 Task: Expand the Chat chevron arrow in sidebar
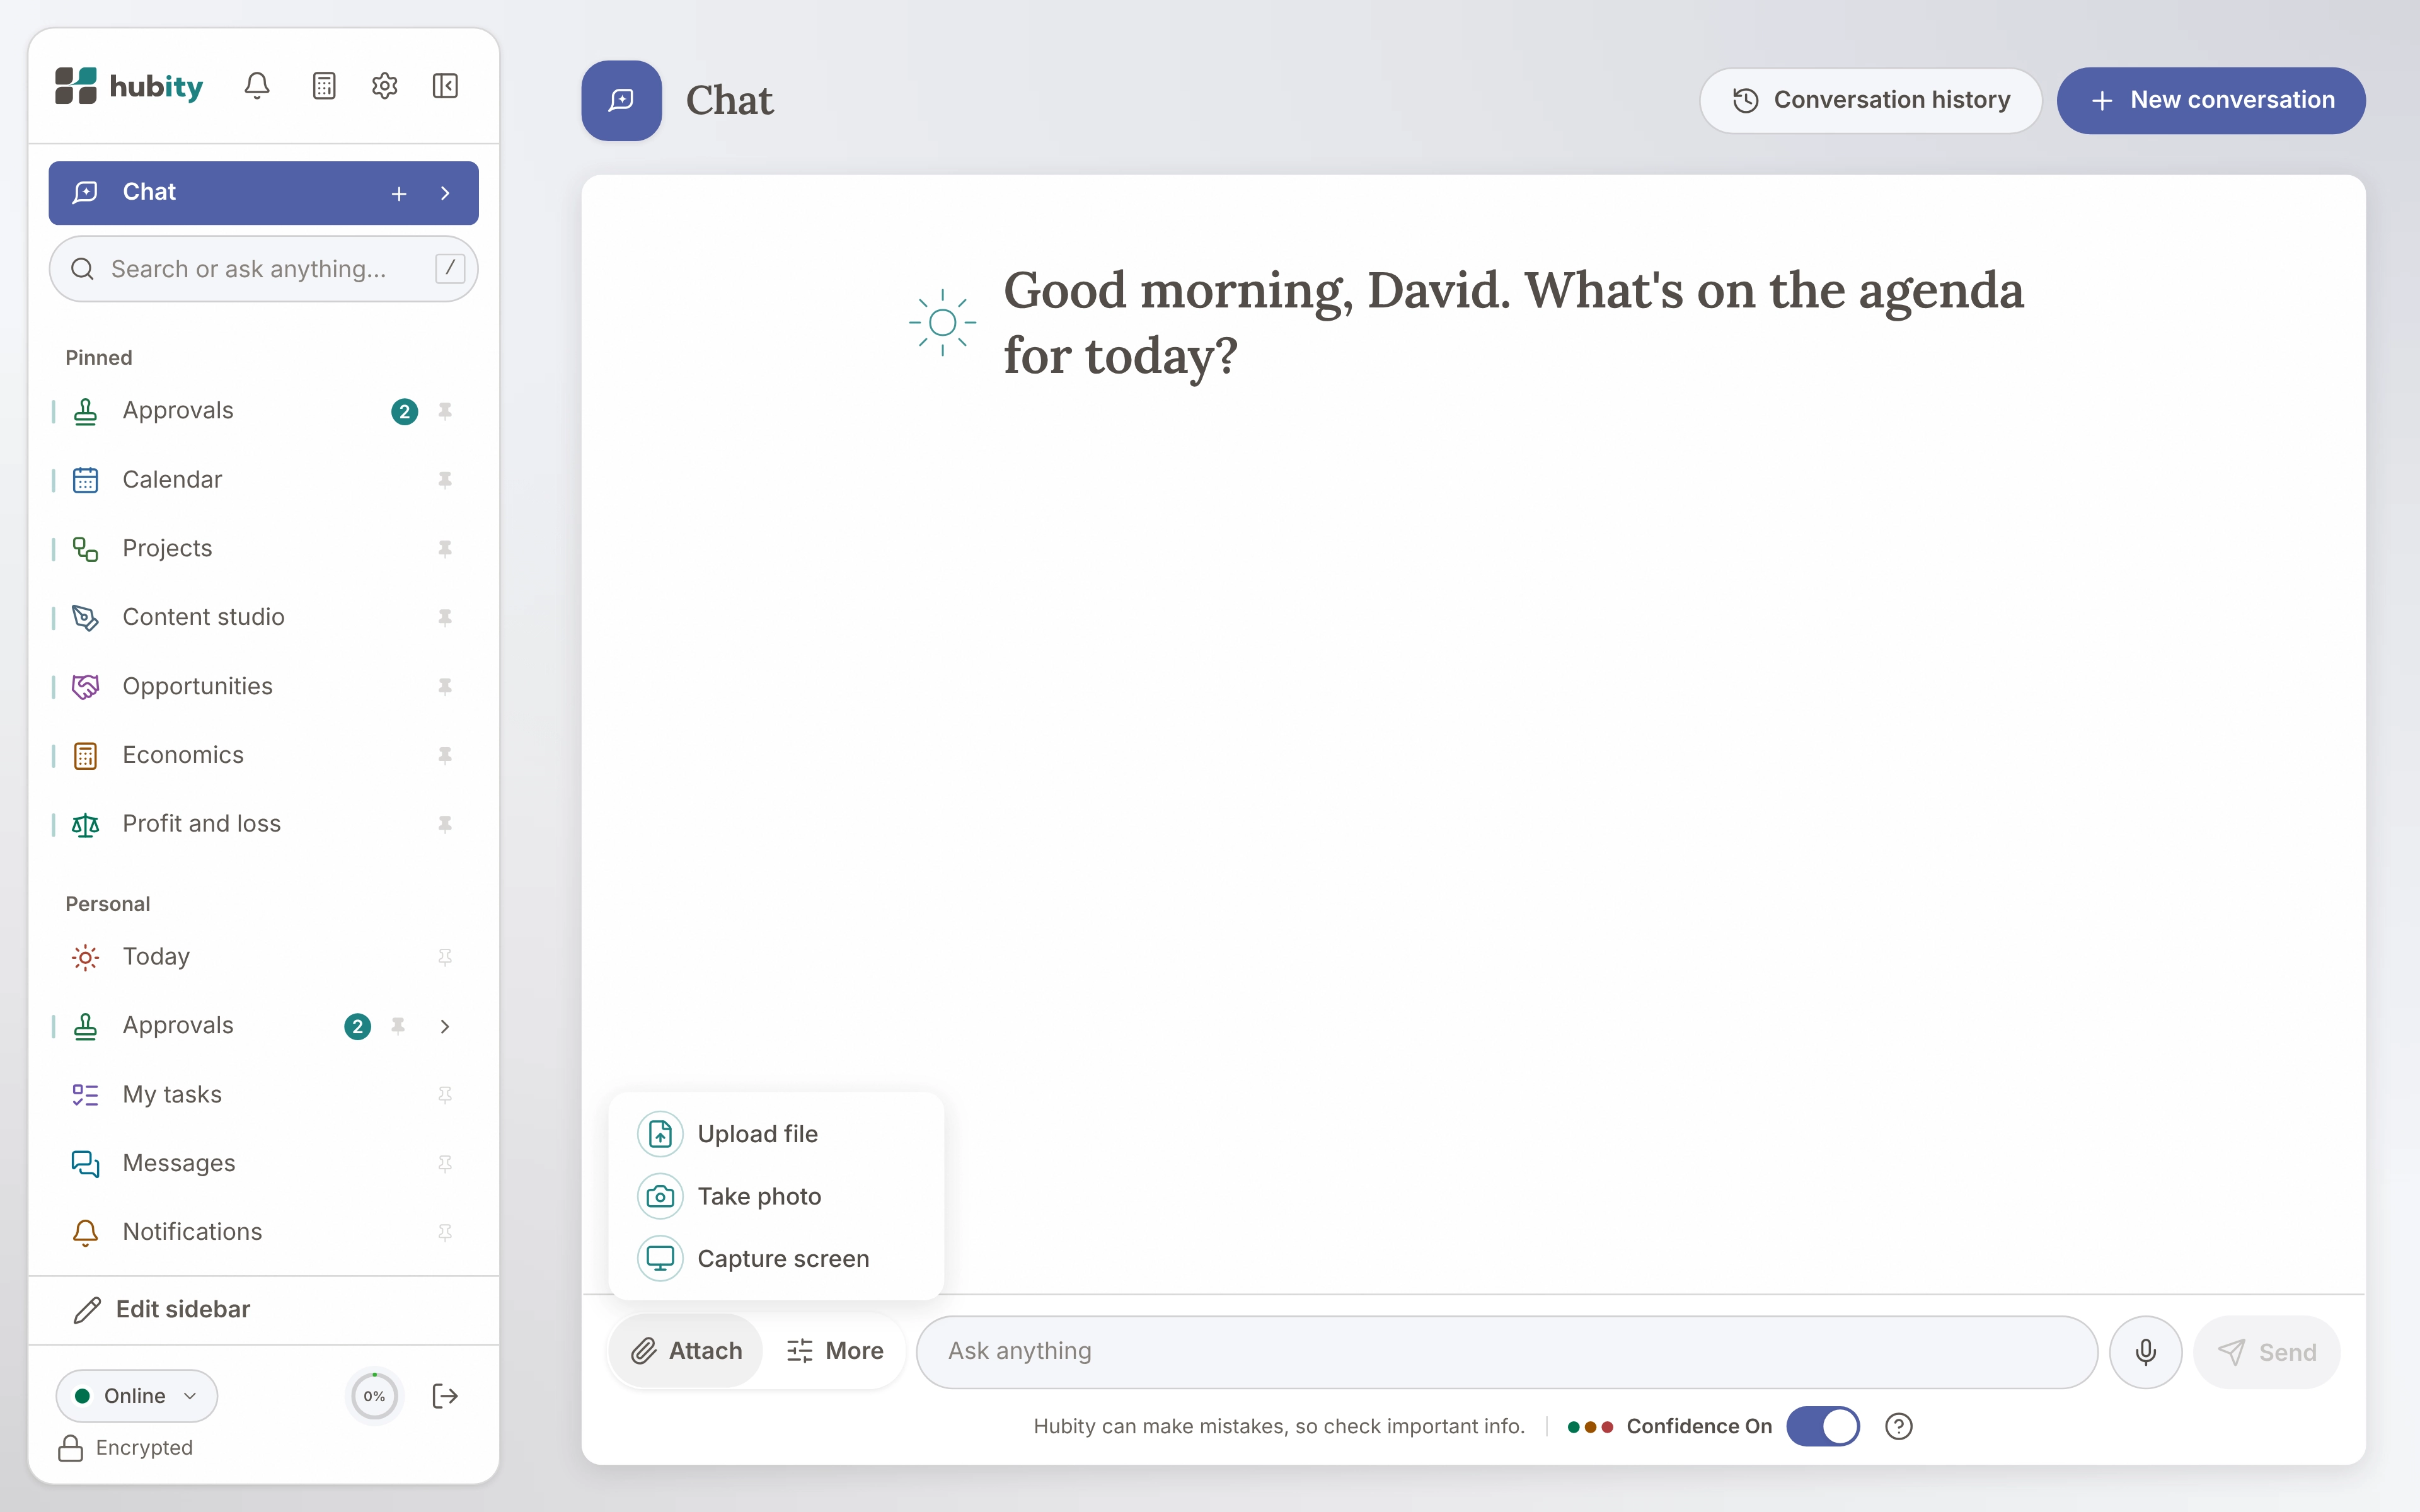[445, 193]
